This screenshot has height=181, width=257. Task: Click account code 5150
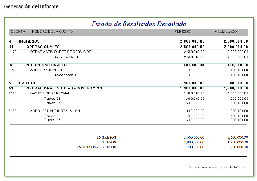point(13,111)
